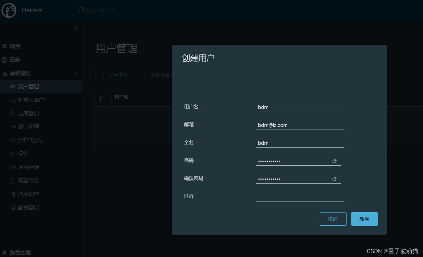Switch to 浅色主题 light theme

[x=20, y=253]
